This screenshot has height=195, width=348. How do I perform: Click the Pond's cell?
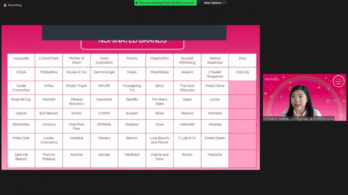(x=132, y=60)
